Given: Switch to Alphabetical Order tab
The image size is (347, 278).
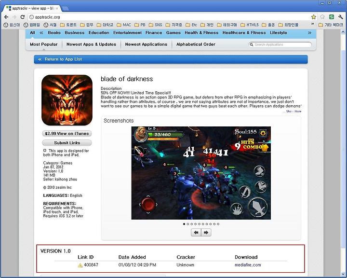Looking at the screenshot, I should [x=196, y=44].
